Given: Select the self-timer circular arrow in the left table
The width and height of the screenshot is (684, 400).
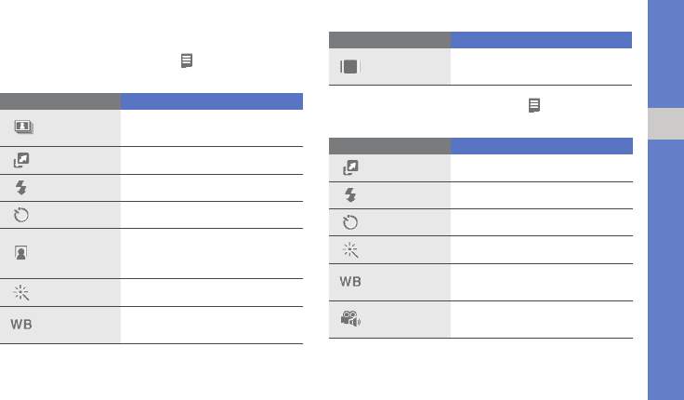Looking at the screenshot, I should pyautogui.click(x=21, y=215).
